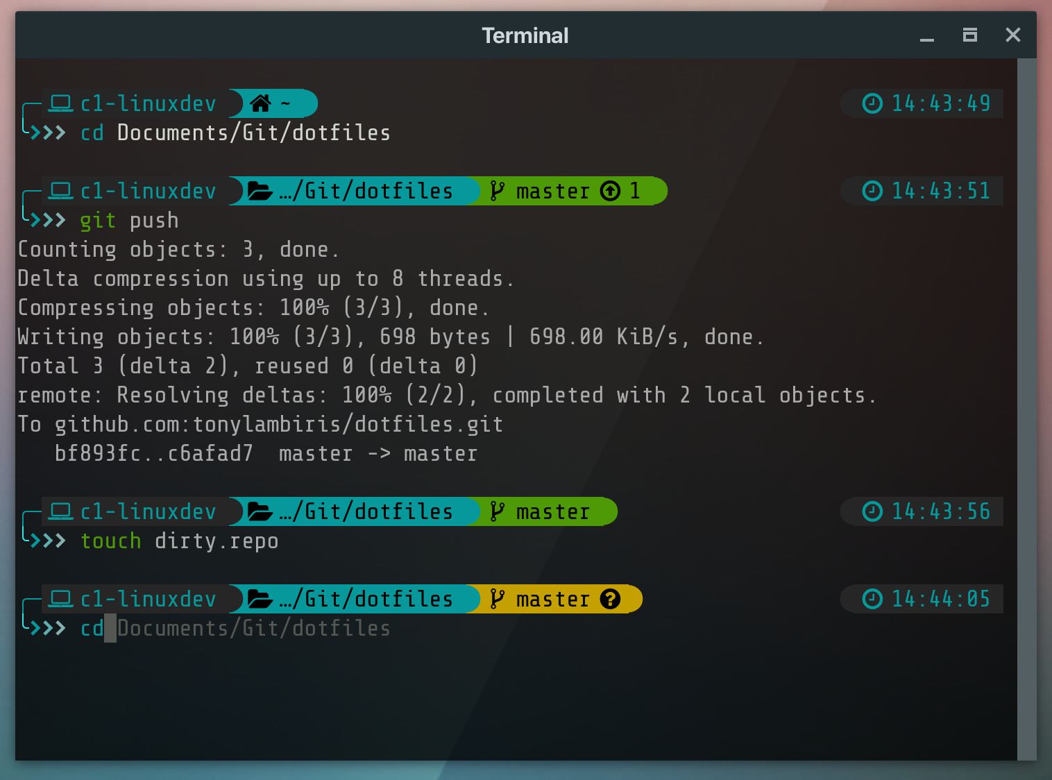Click the open folder icon before …/Git/dotfiles
Image resolution: width=1052 pixels, height=780 pixels.
pos(260,190)
